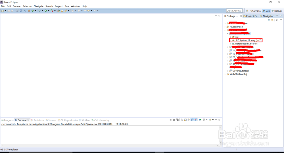The height and width of the screenshot is (153, 284).
Task: Click the Open Perspective icon
Action: 247,11
